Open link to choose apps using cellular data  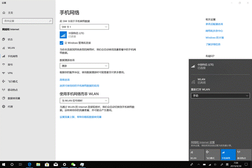(x=79, y=86)
